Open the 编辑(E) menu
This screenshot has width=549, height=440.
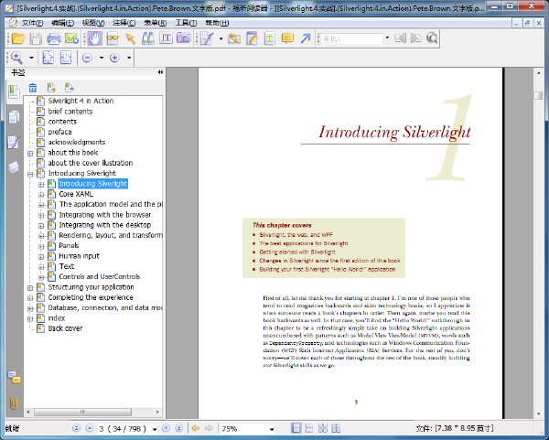pyautogui.click(x=62, y=23)
